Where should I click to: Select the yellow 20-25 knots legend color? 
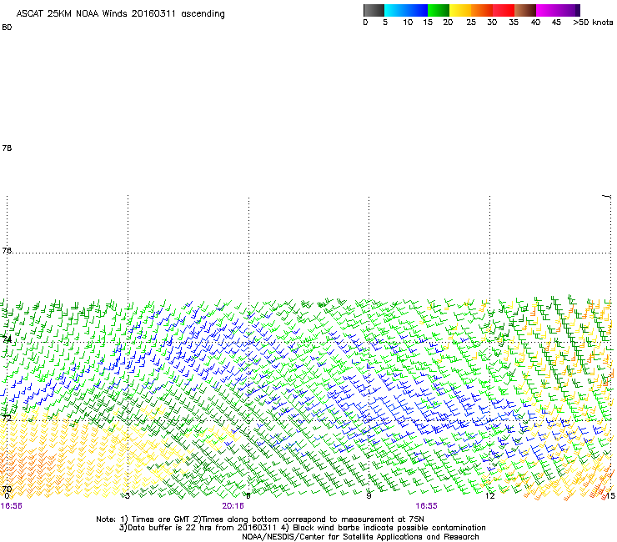(x=460, y=10)
